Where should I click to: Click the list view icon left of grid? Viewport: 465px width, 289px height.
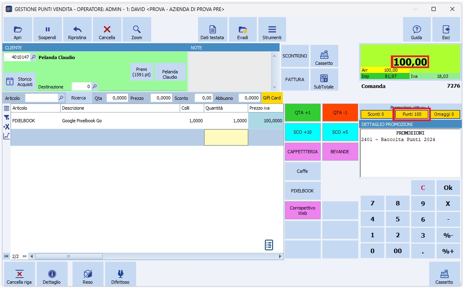[7, 108]
